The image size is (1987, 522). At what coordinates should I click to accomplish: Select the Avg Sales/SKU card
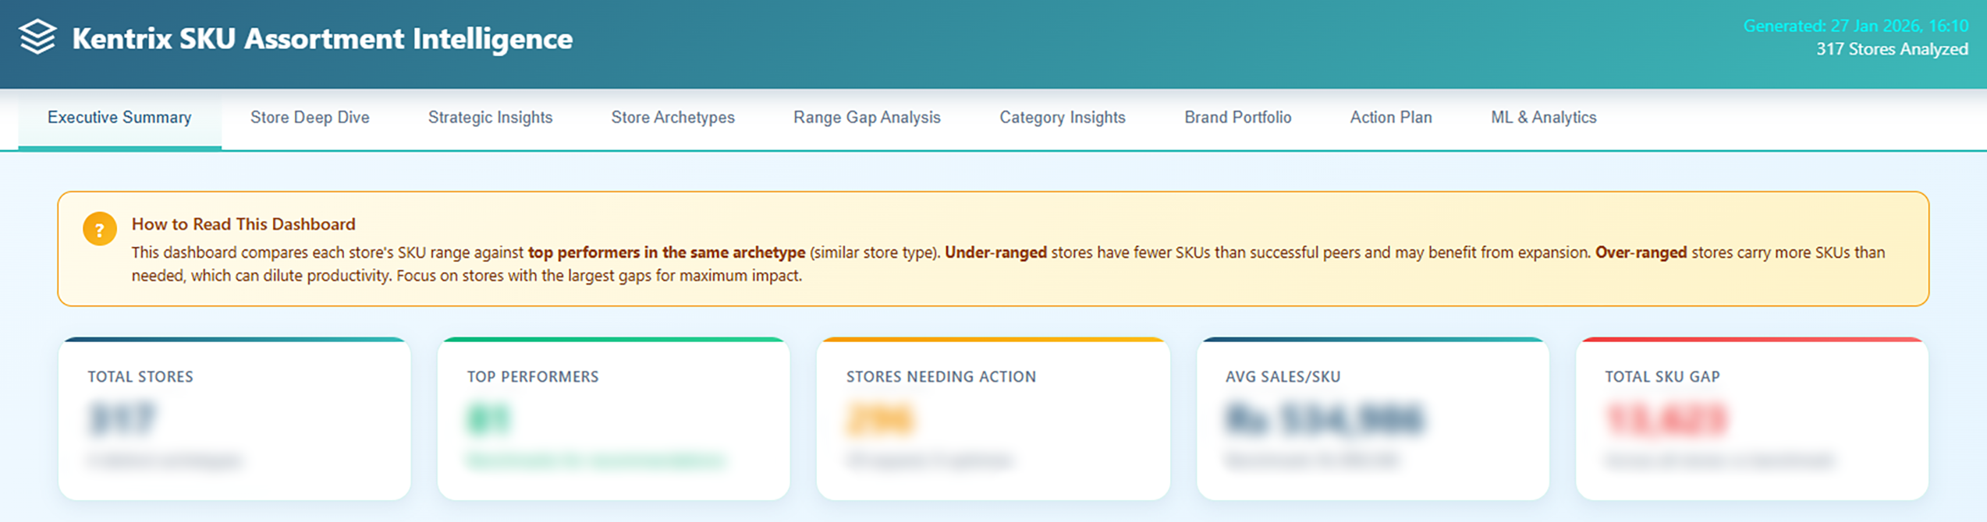(x=1373, y=418)
